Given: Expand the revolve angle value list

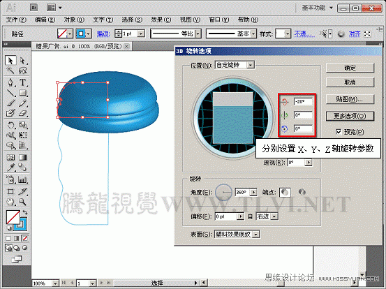Looking at the screenshot, I should [x=253, y=192].
